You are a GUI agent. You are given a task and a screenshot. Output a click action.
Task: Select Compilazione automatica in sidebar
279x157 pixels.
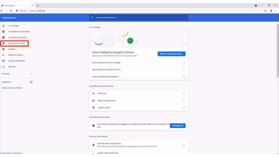[x=19, y=32]
